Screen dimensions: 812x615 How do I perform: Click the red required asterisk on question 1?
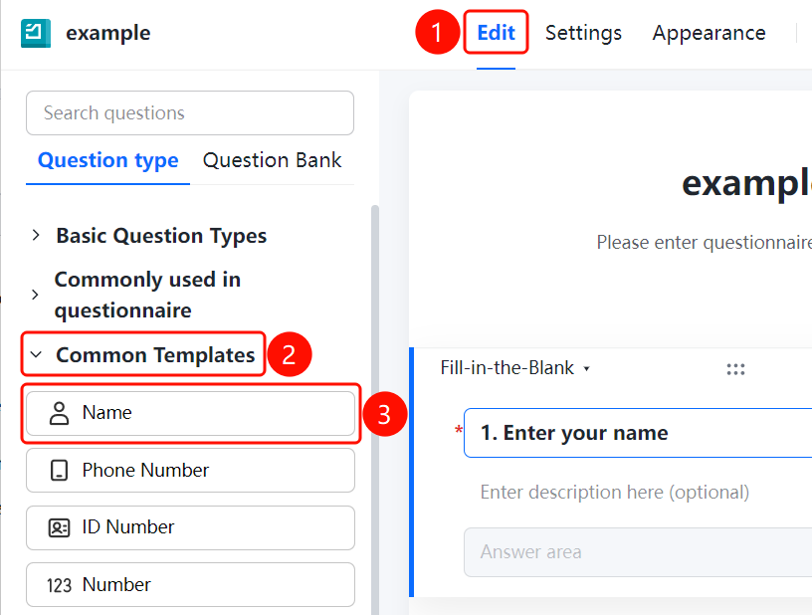pyautogui.click(x=459, y=430)
